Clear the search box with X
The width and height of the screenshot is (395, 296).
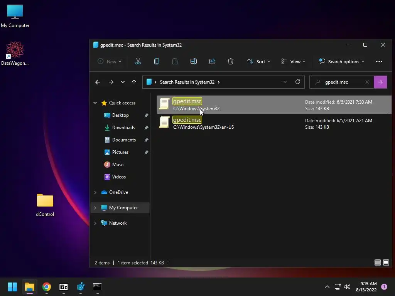(x=367, y=82)
